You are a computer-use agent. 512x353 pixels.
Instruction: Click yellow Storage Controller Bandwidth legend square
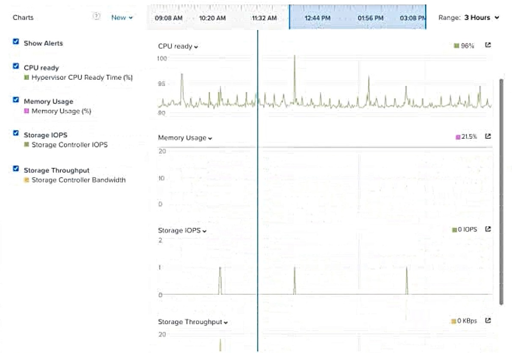[x=26, y=180]
